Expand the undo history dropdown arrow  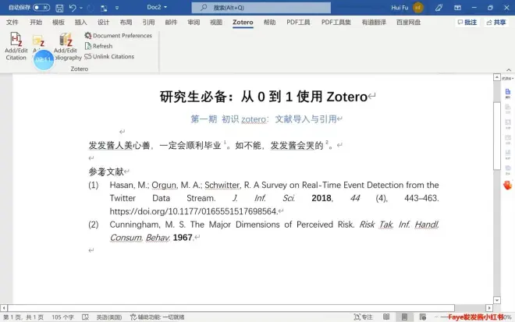click(x=81, y=8)
